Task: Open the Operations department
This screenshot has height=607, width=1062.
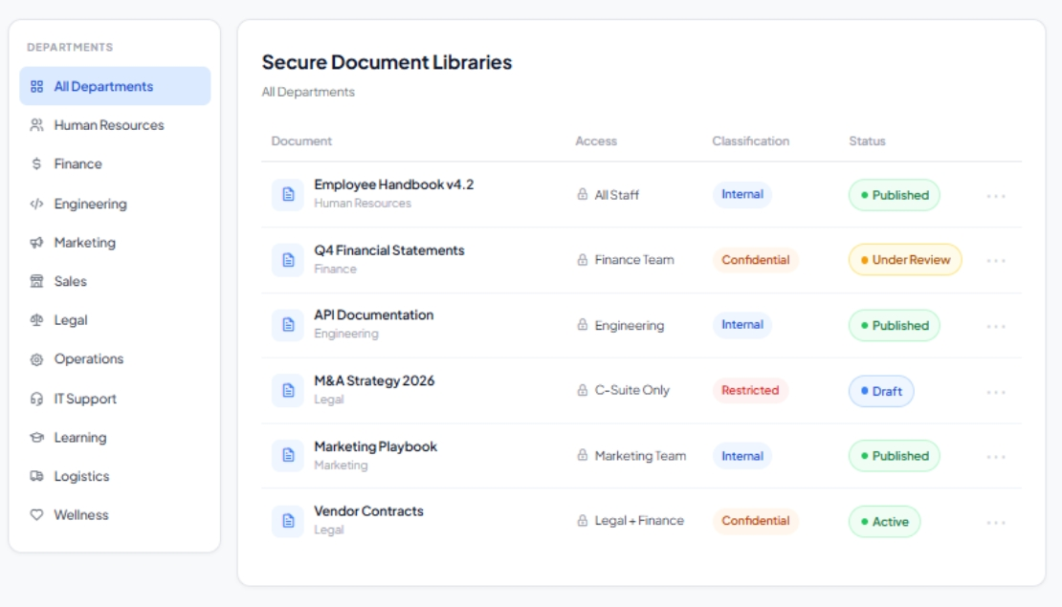Action: 115,358
